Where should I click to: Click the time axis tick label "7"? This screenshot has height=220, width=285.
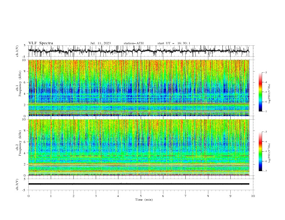pyautogui.click(x=186, y=196)
